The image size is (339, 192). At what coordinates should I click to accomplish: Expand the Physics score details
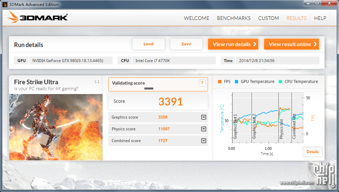tap(204, 129)
